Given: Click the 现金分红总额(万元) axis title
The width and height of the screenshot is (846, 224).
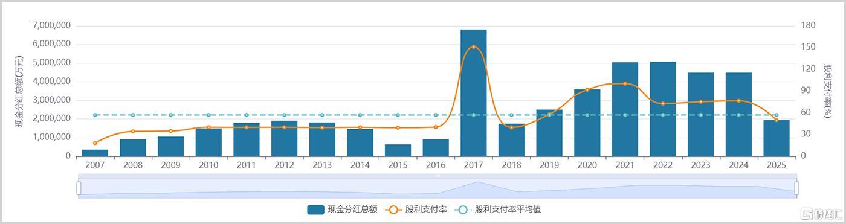Looking at the screenshot, I should [x=20, y=91].
